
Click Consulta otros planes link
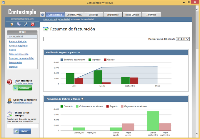24,83
